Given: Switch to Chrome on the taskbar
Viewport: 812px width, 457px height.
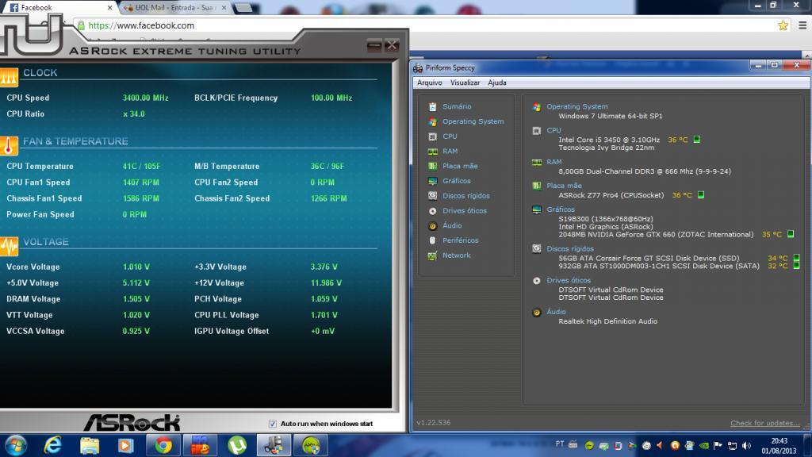Looking at the screenshot, I should (163, 446).
